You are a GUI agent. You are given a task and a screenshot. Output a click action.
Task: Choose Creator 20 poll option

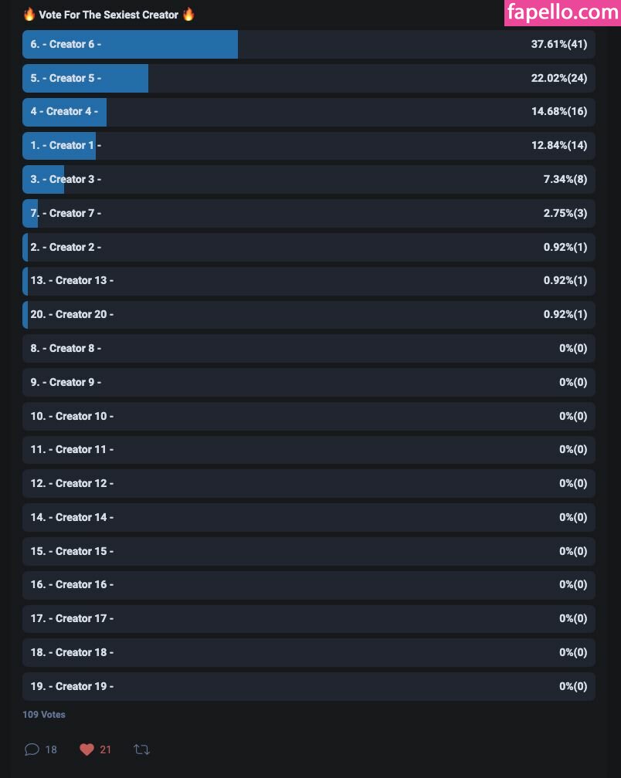click(x=308, y=315)
